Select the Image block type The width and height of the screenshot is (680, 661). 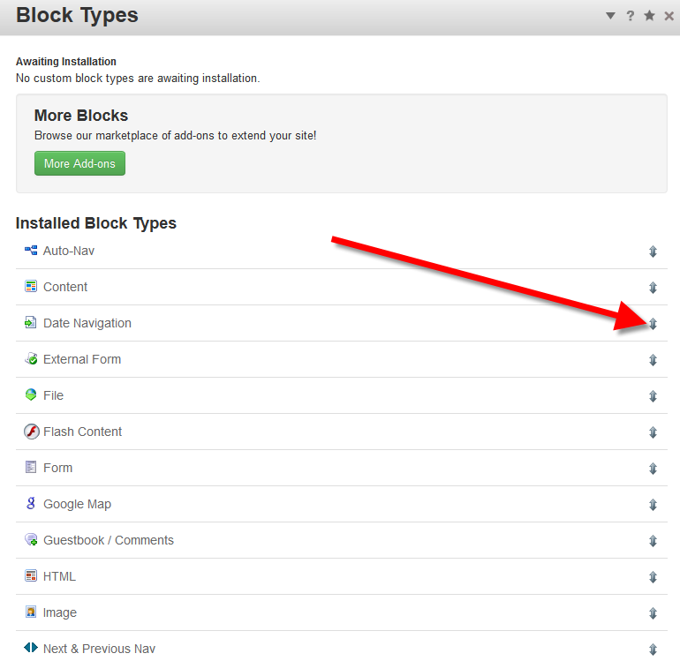coord(59,612)
